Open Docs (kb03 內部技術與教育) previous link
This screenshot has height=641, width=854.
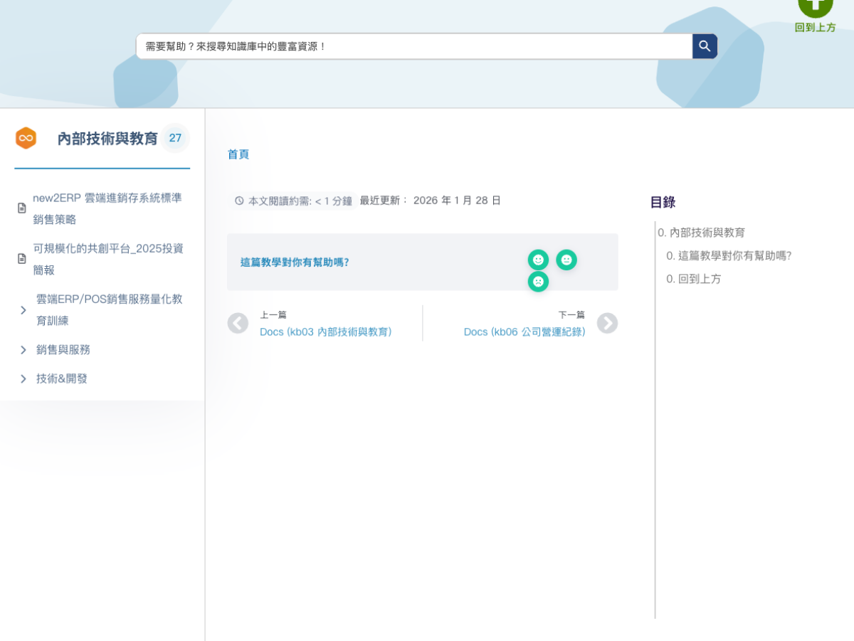tap(325, 332)
